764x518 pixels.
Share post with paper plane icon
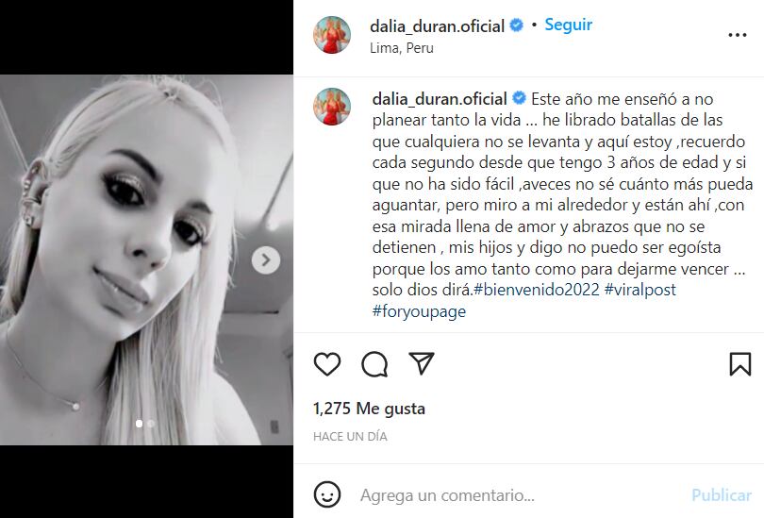(x=422, y=363)
